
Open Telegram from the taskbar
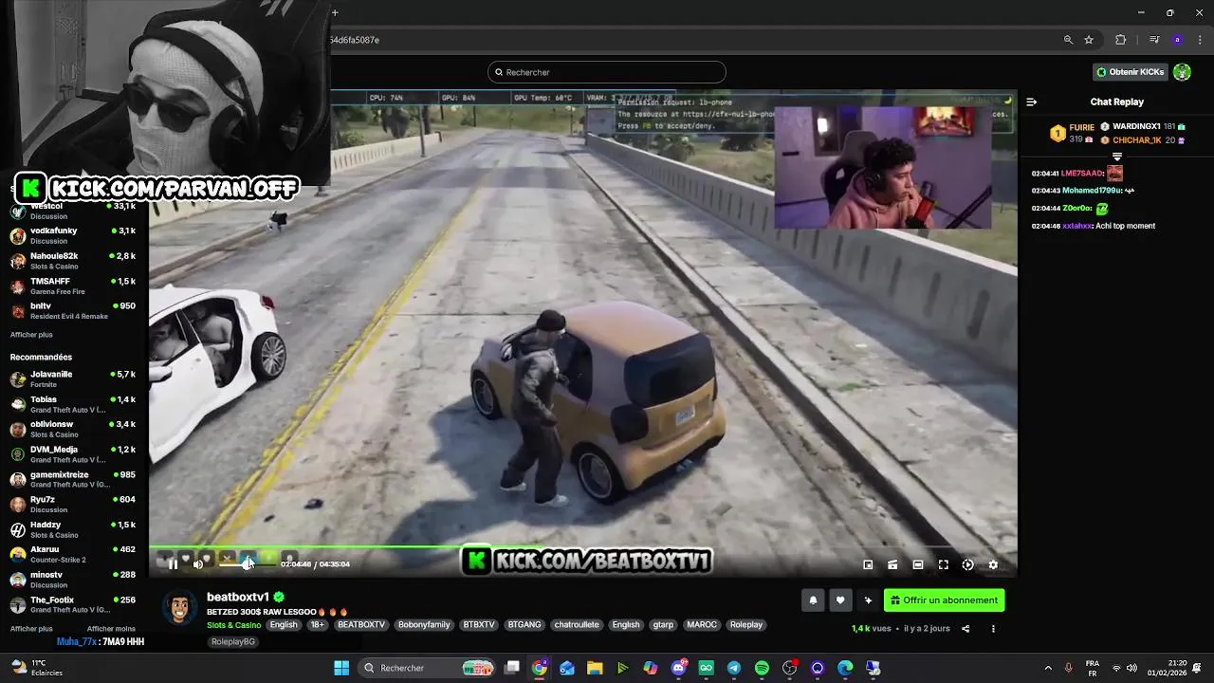click(x=734, y=668)
